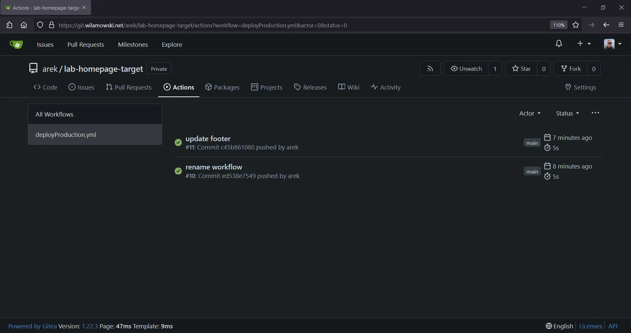Switch to the Code tab
The height and width of the screenshot is (333, 631).
[x=46, y=87]
